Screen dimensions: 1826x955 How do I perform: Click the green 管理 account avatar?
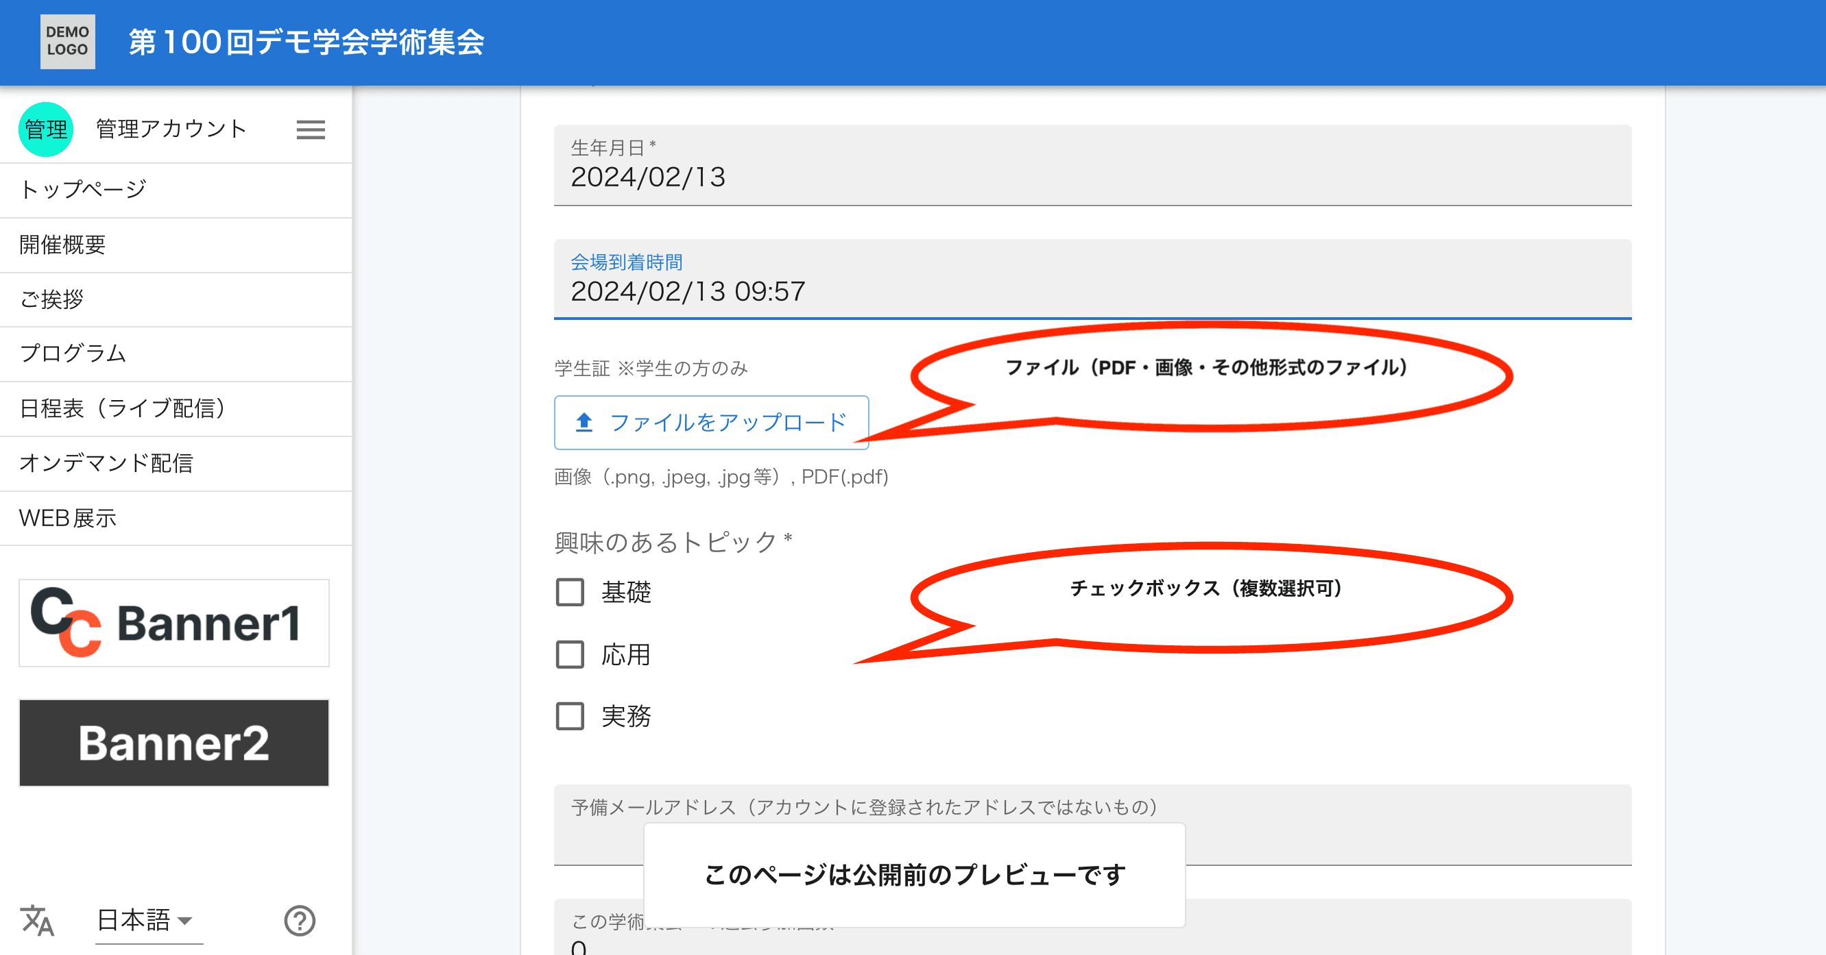pos(46,129)
